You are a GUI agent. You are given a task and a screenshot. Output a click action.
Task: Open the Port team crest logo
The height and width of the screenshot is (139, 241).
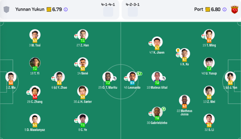pyautogui.click(x=234, y=9)
